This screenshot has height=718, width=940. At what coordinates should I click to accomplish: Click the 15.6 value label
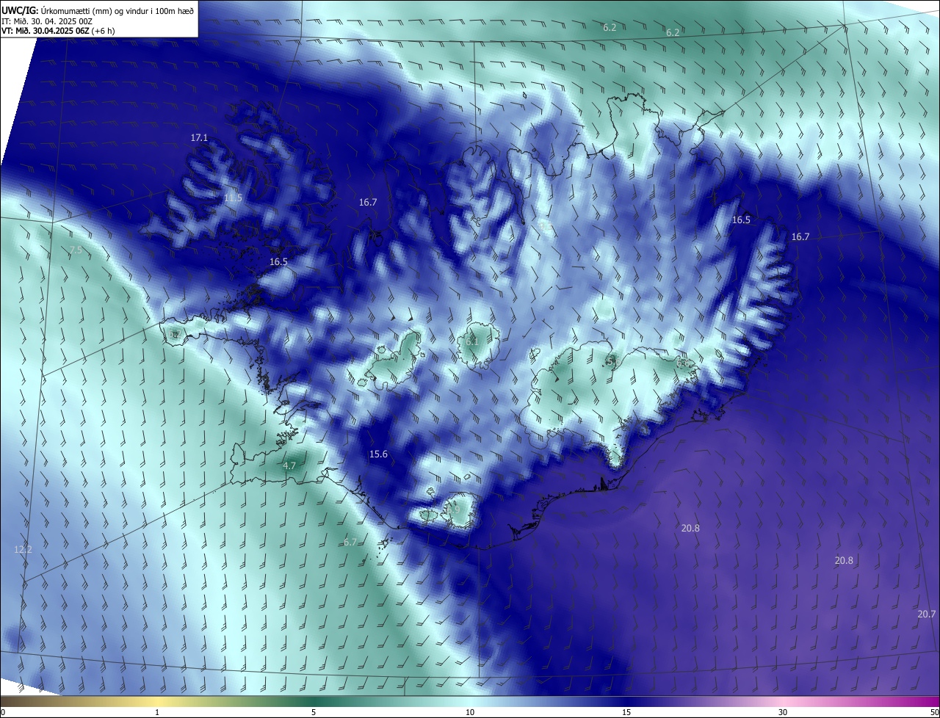coord(378,454)
